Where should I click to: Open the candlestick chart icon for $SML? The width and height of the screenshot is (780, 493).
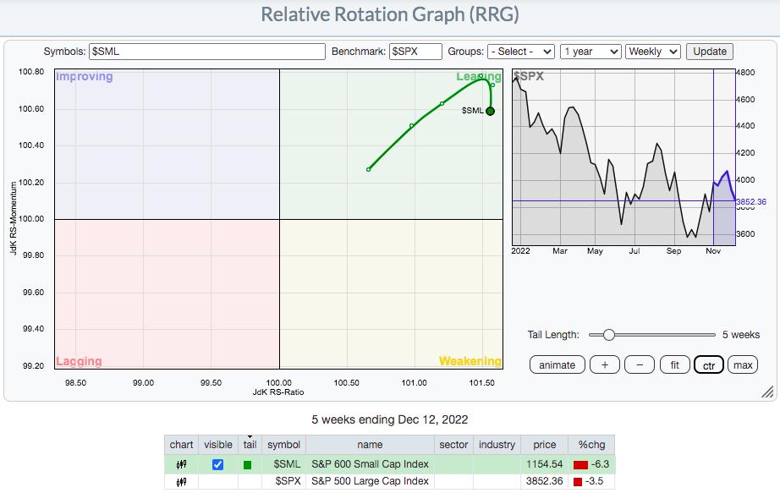(x=181, y=464)
